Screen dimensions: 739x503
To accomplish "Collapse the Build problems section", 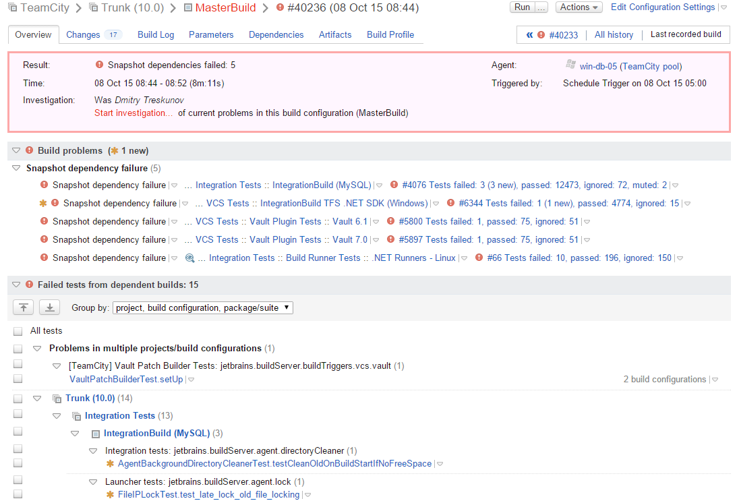I will point(16,150).
